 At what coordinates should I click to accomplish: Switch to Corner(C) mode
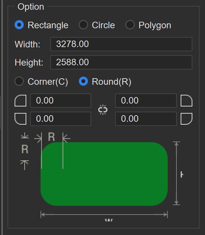[x=19, y=81]
